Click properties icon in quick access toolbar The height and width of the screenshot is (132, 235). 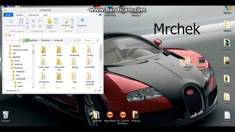point(6,35)
